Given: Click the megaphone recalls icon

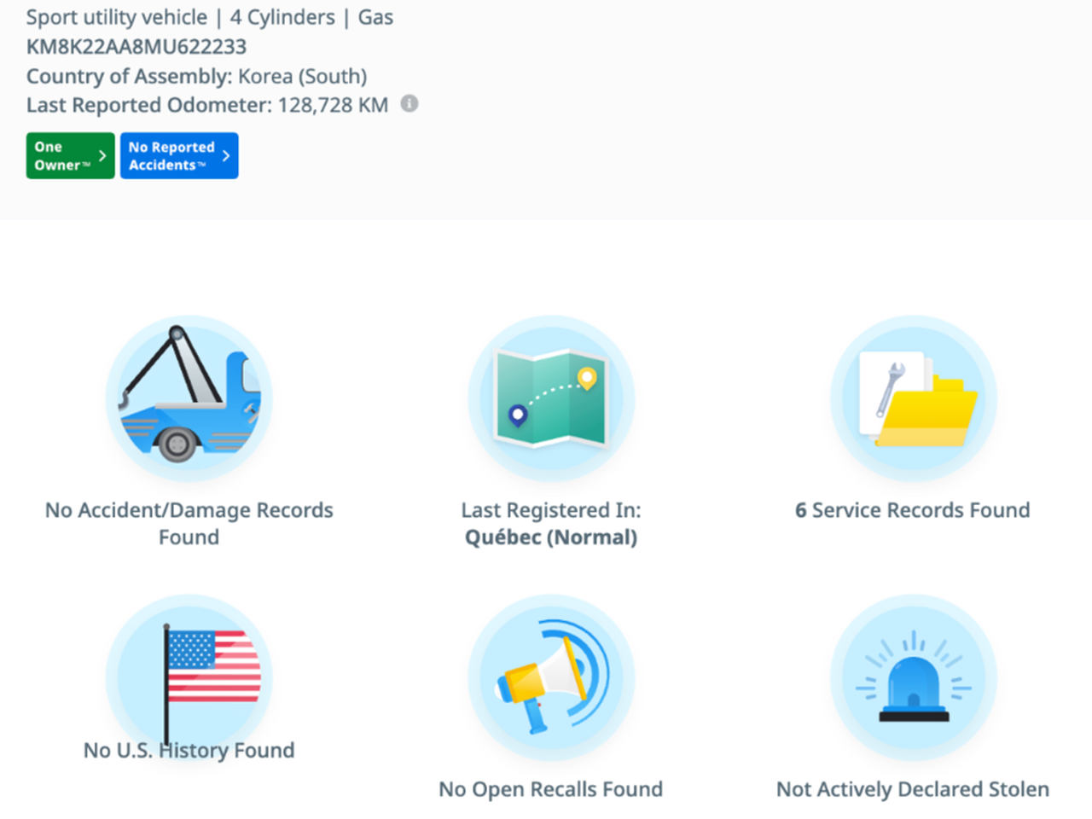Looking at the screenshot, I should (x=551, y=677).
